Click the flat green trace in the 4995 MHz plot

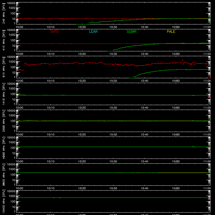(x=113, y=147)
